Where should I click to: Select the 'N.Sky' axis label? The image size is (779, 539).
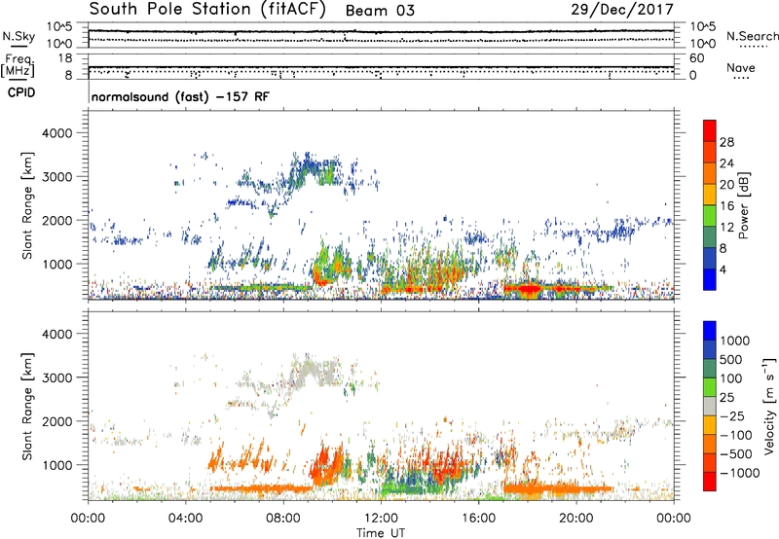[x=19, y=36]
